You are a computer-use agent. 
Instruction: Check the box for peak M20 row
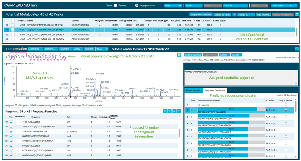point(13,30)
